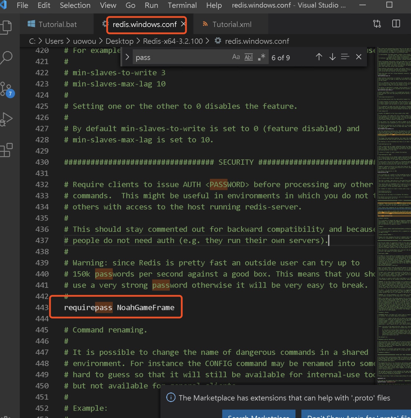Image resolution: width=411 pixels, height=418 pixels.
Task: Click the 'Setting one or the other' comment
Action: 181,106
